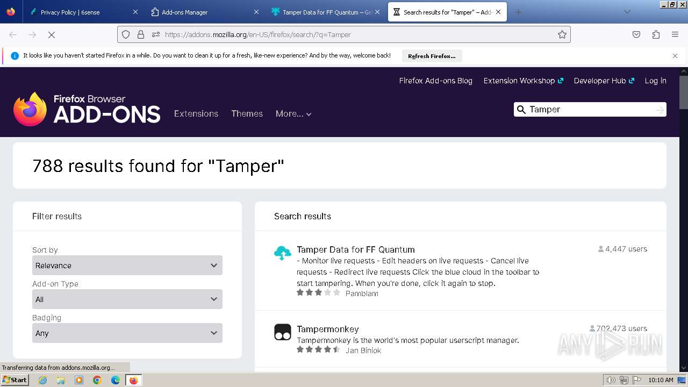This screenshot has width=688, height=387.
Task: Go forward using the forward arrow
Action: click(x=32, y=34)
